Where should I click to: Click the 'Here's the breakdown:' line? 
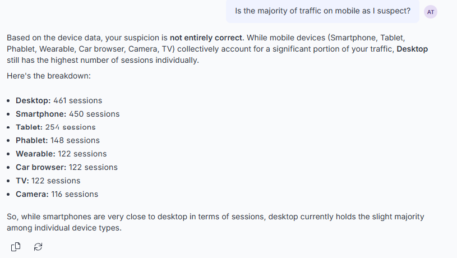[49, 76]
